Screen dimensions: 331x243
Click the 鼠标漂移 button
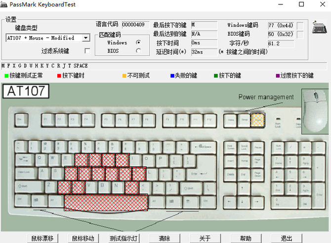click(42, 239)
